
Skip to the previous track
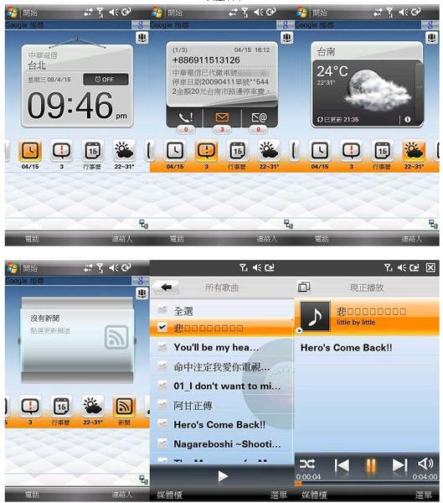(342, 464)
